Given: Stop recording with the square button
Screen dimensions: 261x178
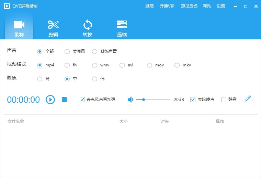Looking at the screenshot, I should point(65,100).
